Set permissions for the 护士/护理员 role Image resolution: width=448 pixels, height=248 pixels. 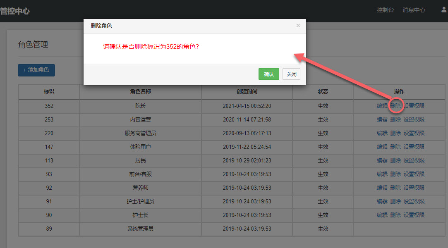coord(414,201)
